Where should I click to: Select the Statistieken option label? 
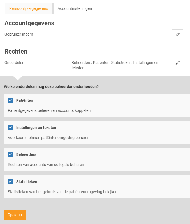[x=27, y=182]
